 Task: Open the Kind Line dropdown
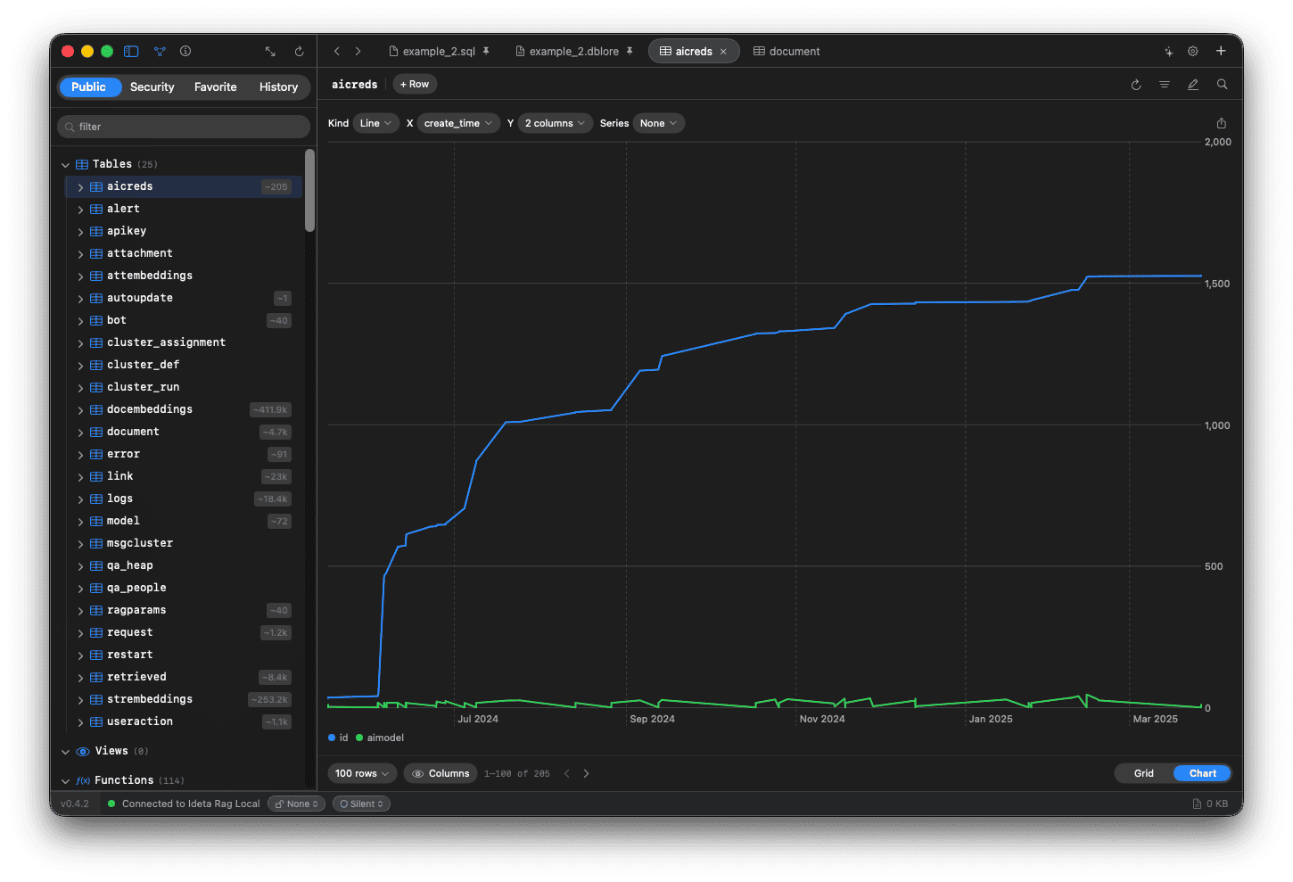click(375, 123)
